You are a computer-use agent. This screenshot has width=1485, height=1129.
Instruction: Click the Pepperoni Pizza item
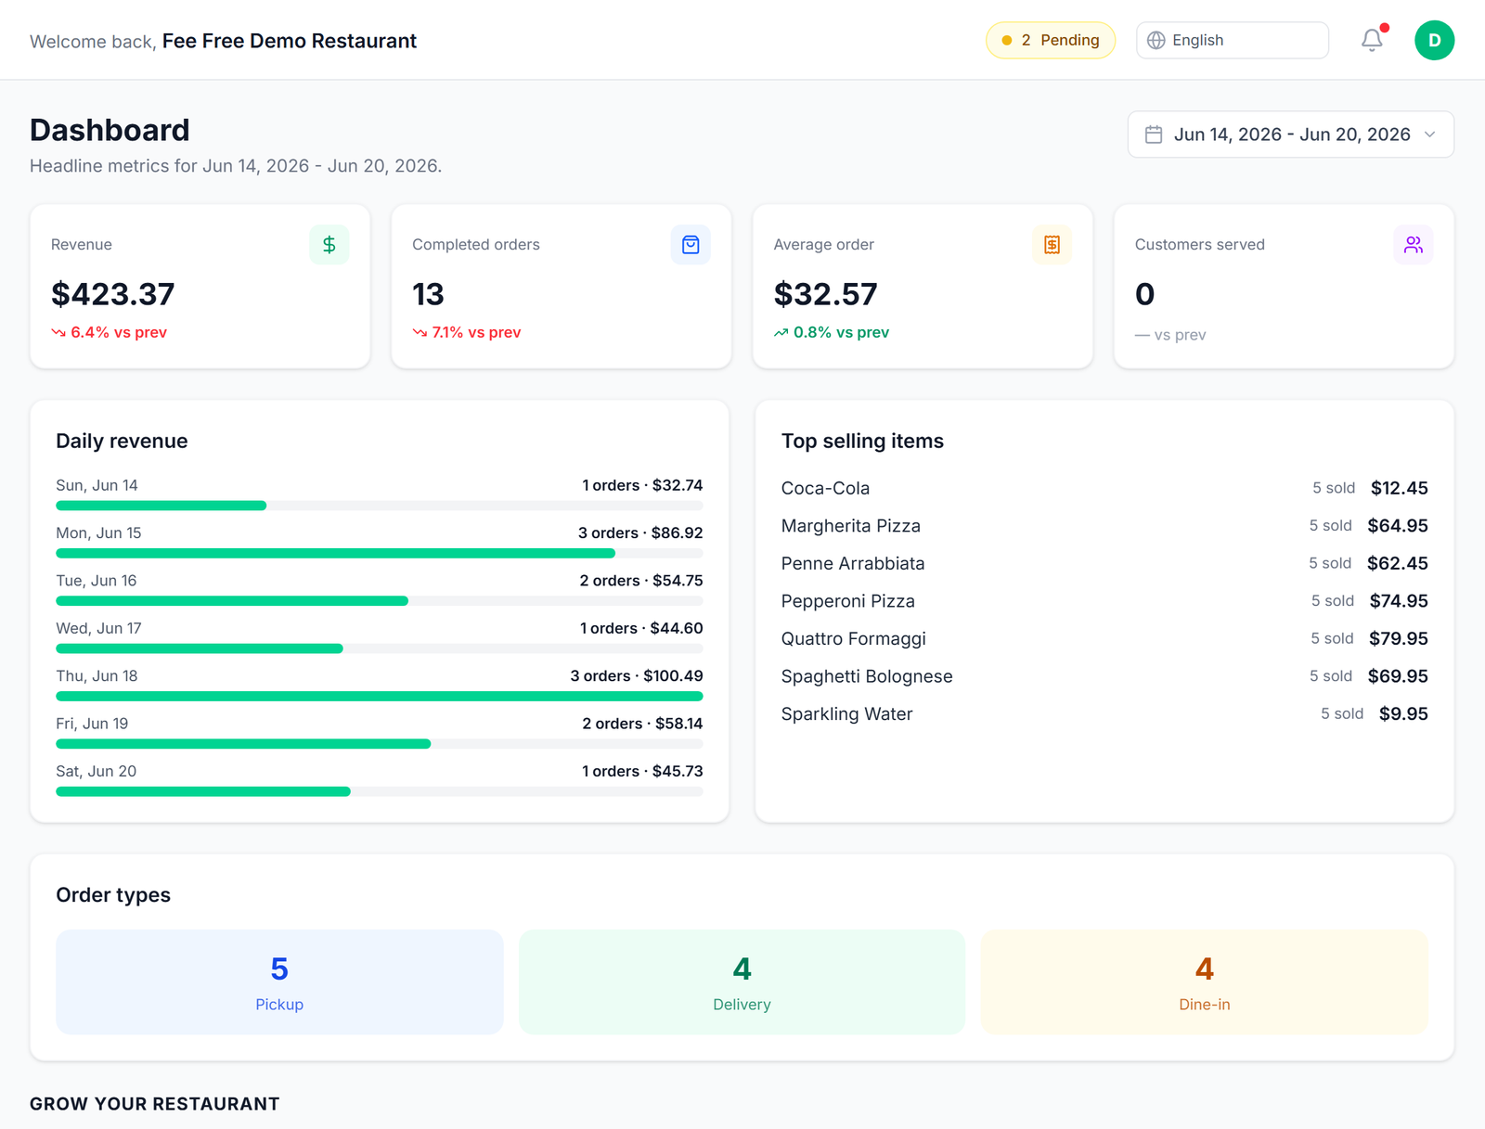1104,601
